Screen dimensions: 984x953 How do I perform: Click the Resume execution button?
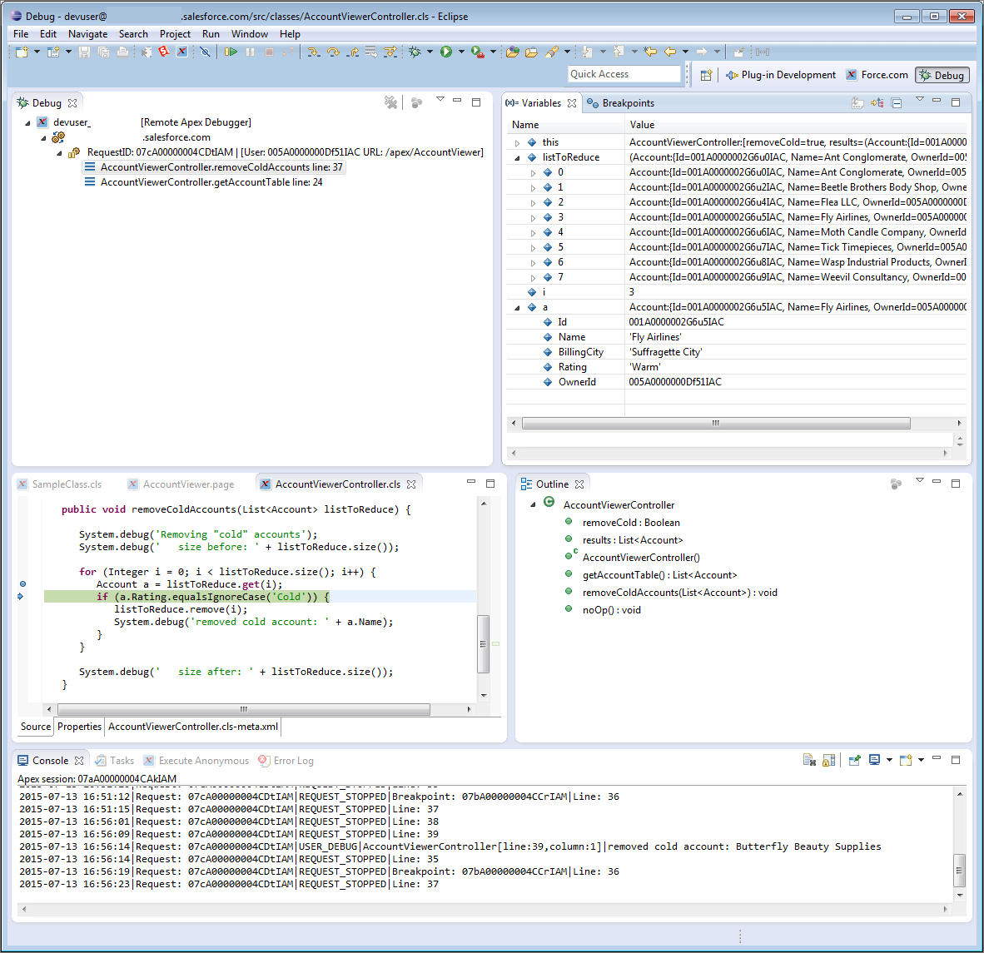click(231, 52)
